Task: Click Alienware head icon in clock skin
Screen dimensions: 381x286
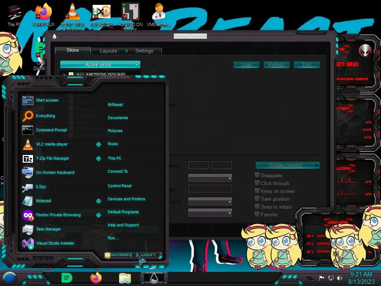Action: coord(365,50)
